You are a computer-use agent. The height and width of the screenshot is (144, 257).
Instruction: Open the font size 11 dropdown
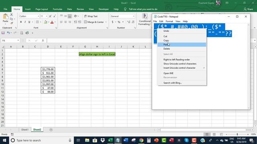click(x=47, y=16)
